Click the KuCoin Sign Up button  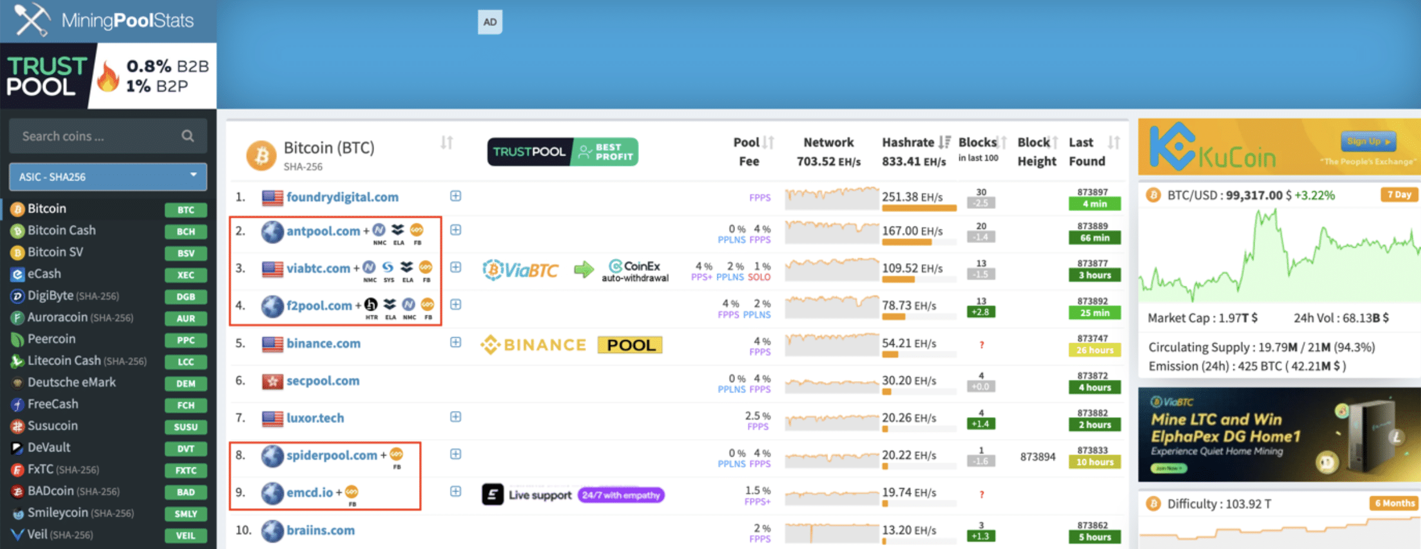click(x=1368, y=141)
